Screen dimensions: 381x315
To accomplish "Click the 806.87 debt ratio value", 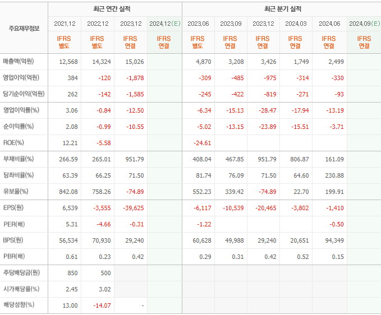I will click(x=300, y=159).
